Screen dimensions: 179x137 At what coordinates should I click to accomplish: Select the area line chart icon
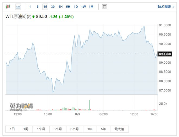(x=18, y=7)
